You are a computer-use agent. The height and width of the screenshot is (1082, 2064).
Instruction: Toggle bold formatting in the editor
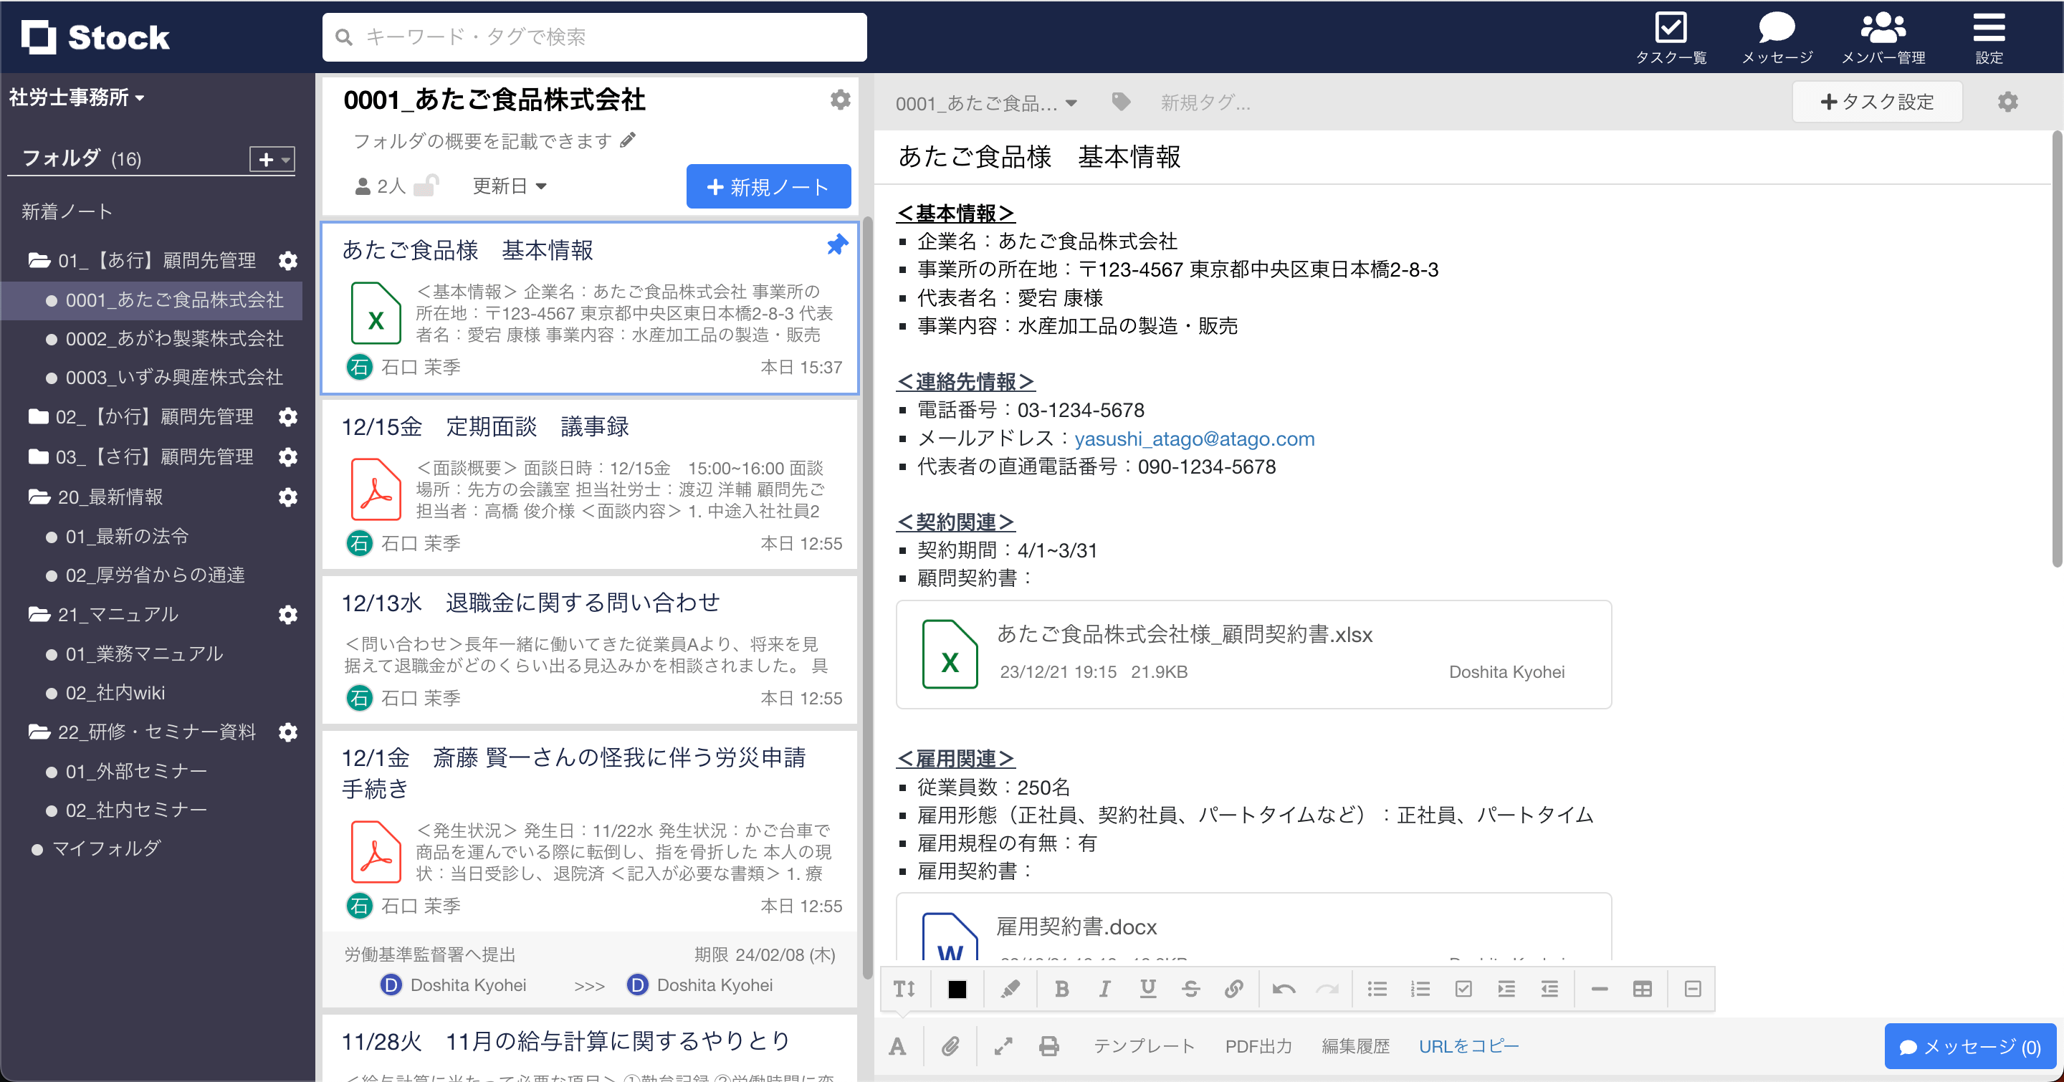point(1061,988)
